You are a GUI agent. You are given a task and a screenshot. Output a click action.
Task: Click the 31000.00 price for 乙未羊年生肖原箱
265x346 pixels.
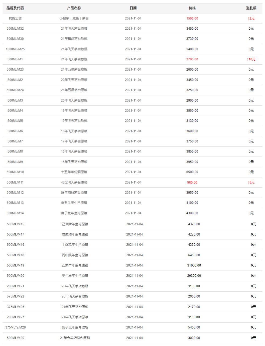pyautogui.click(x=194, y=265)
